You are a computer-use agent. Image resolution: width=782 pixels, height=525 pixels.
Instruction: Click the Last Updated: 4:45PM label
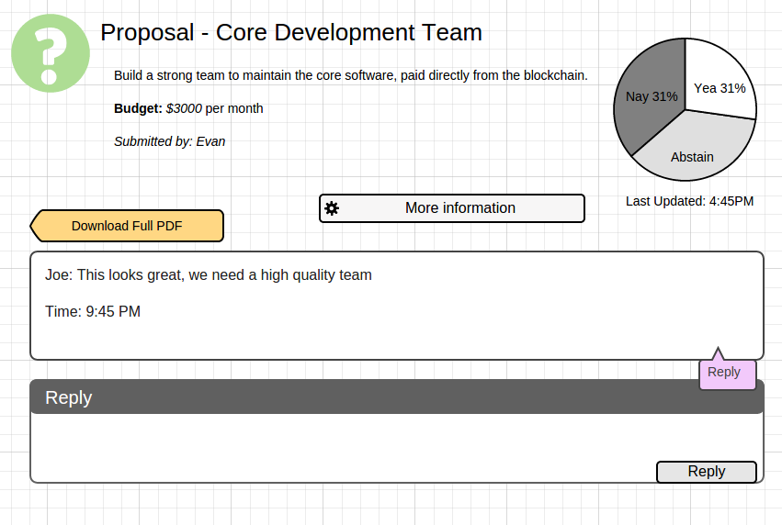click(690, 201)
